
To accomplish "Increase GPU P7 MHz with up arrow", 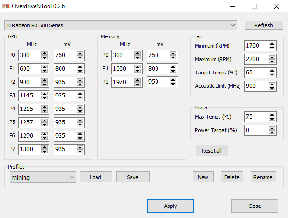I will click(x=44, y=147).
